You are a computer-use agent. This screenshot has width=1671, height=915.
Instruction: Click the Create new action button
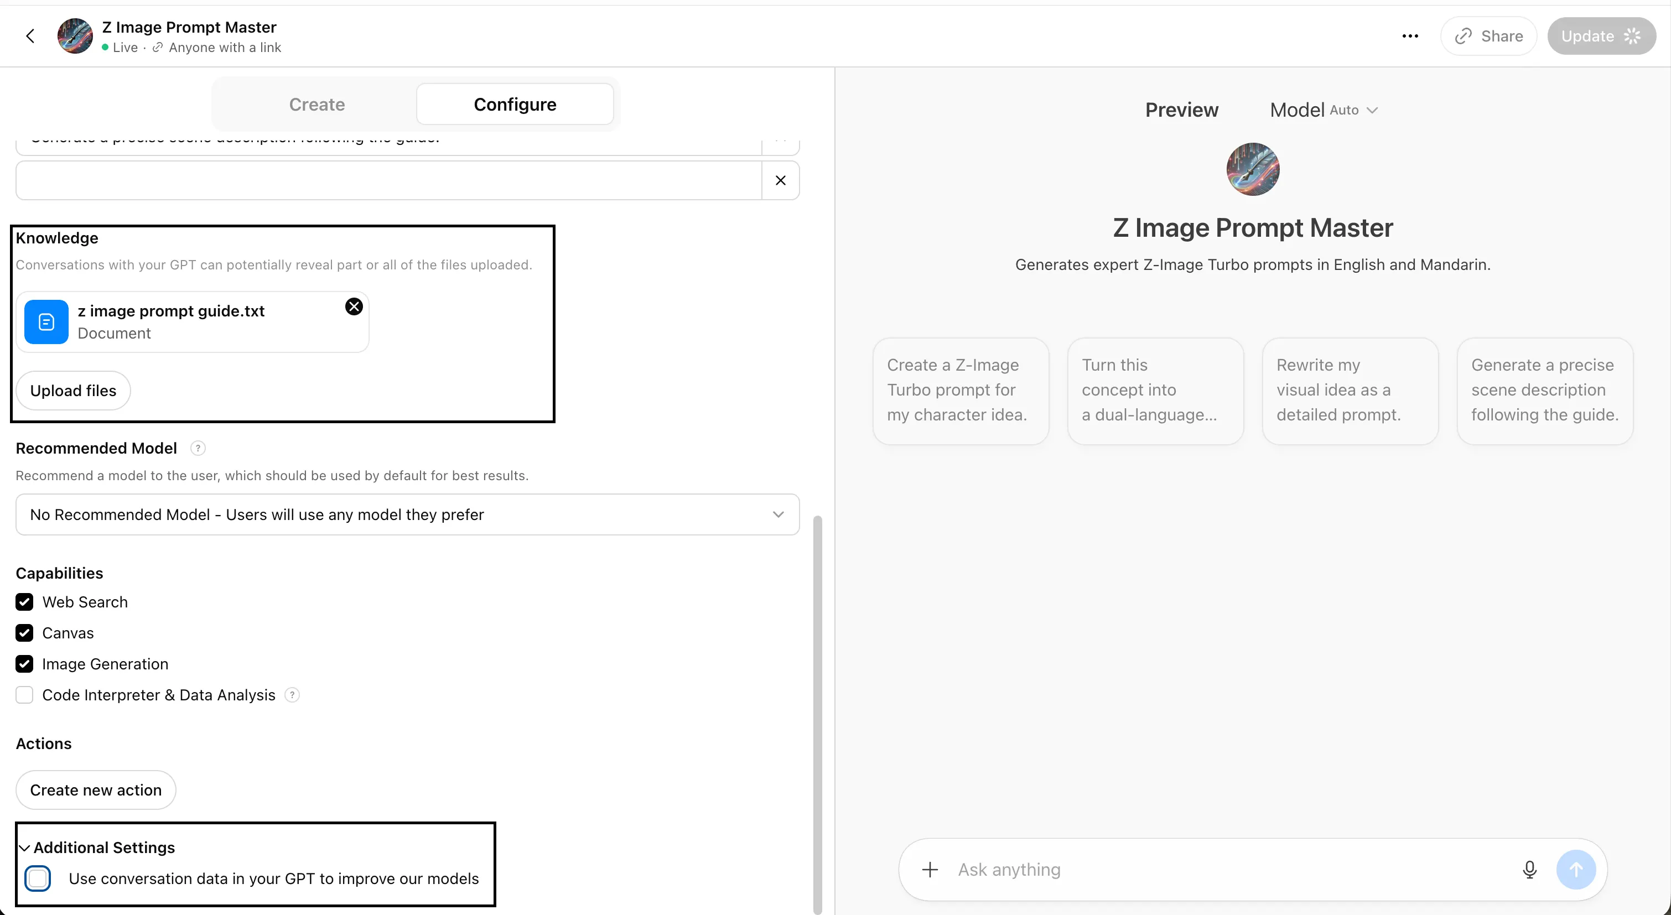[x=95, y=790]
